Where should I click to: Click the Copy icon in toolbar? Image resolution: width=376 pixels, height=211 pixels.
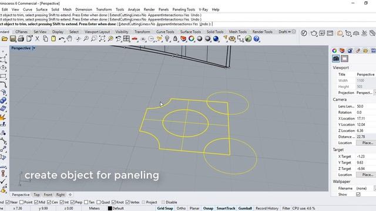point(45,39)
